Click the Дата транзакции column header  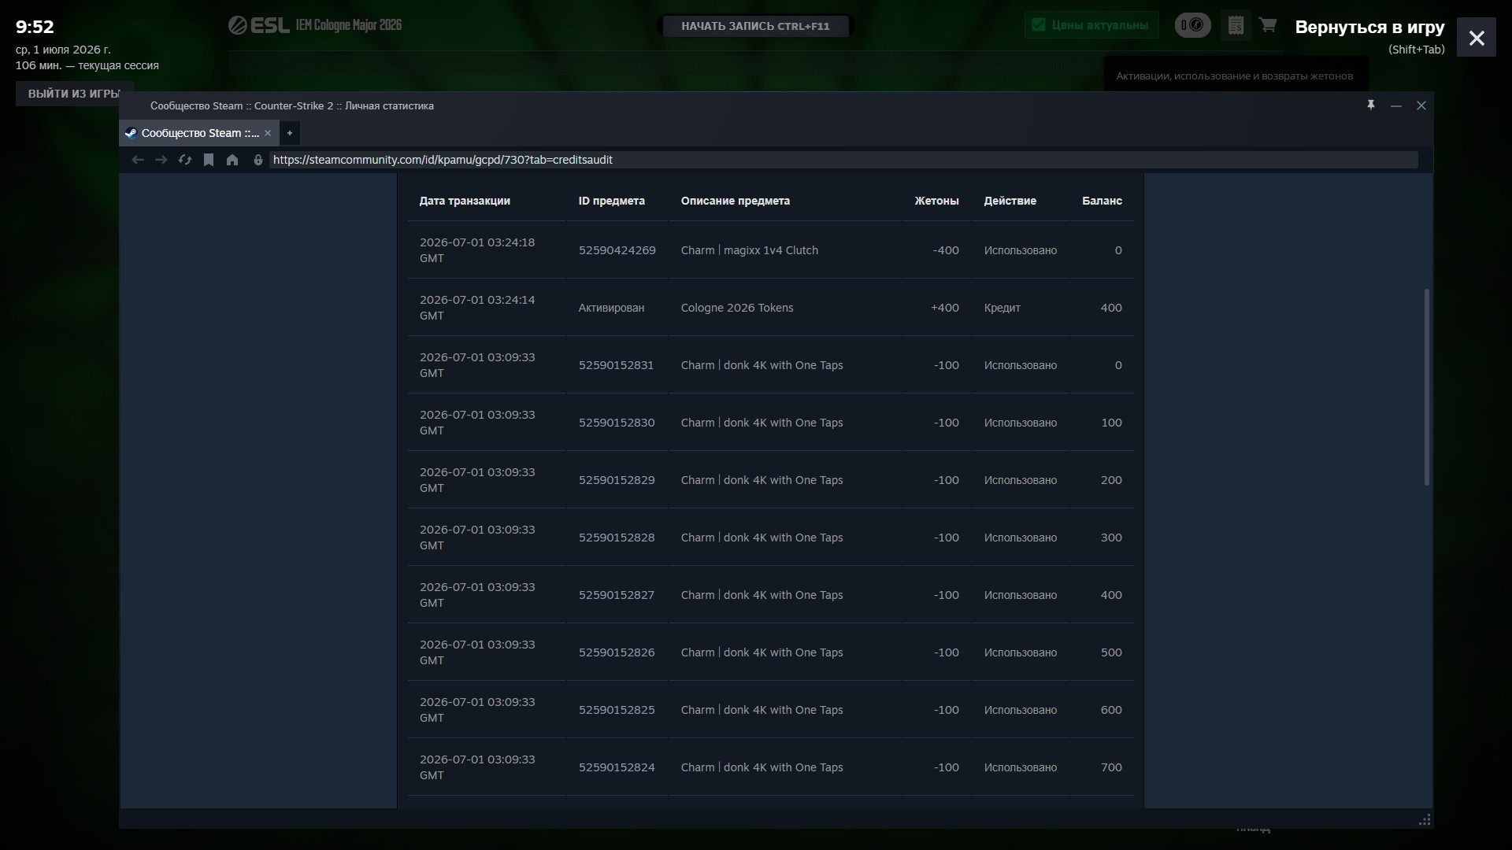465,201
